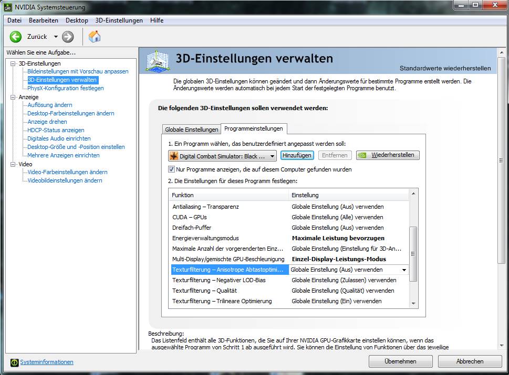Select Multi-Display/gemischte GPU-Beschleunigung row
509x375 pixels.
click(289, 259)
